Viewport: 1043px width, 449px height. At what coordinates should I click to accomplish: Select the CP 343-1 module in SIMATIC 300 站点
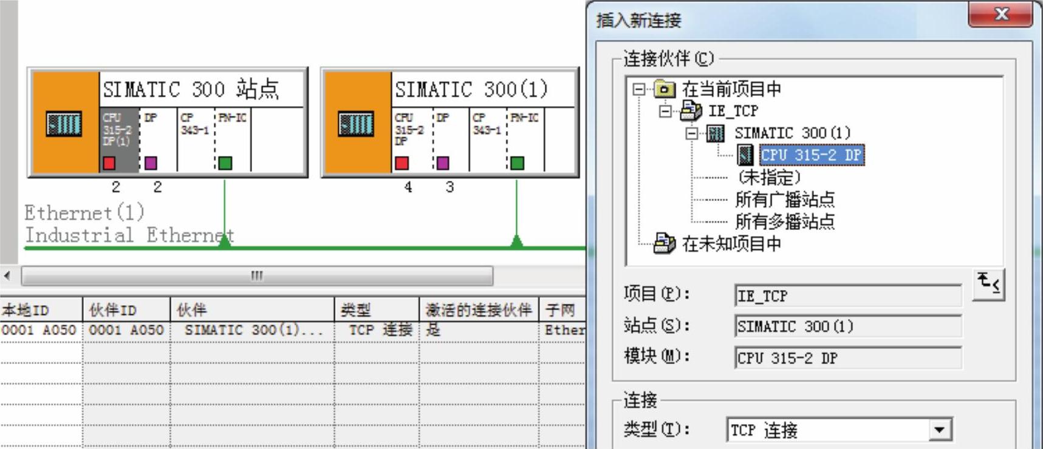tap(196, 140)
